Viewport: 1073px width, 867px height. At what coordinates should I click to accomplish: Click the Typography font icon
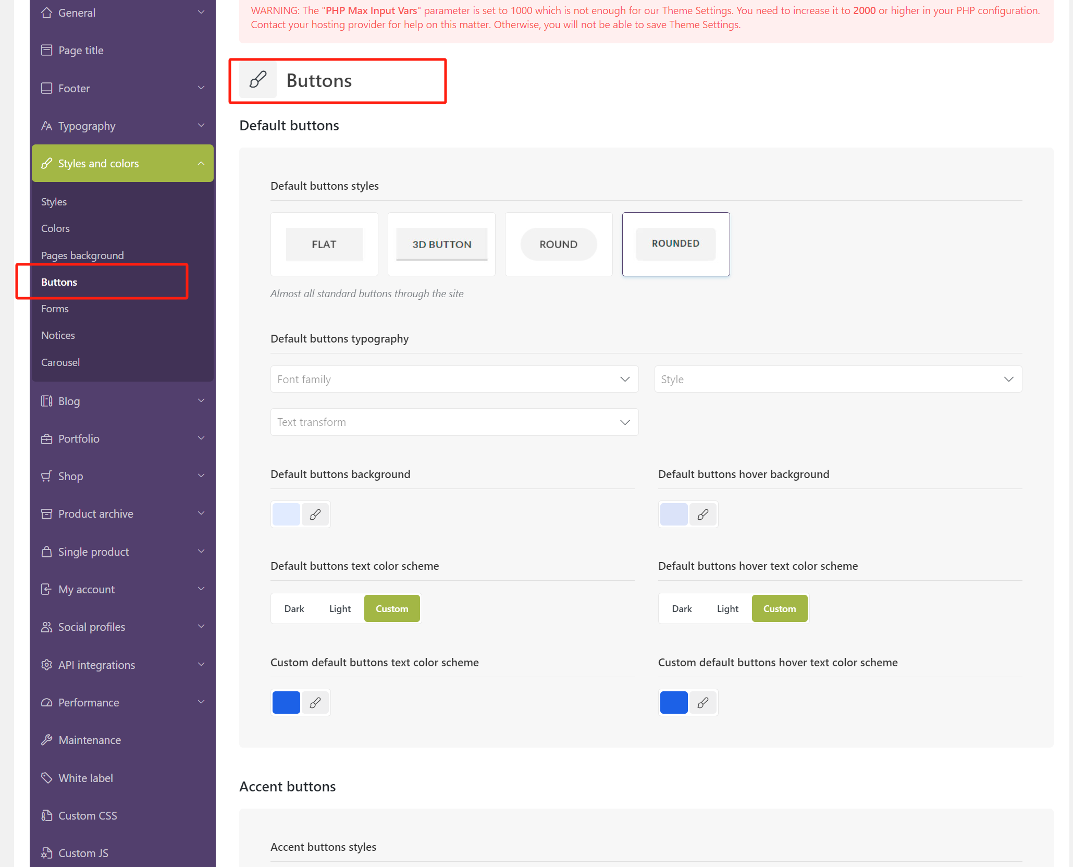[x=46, y=126]
